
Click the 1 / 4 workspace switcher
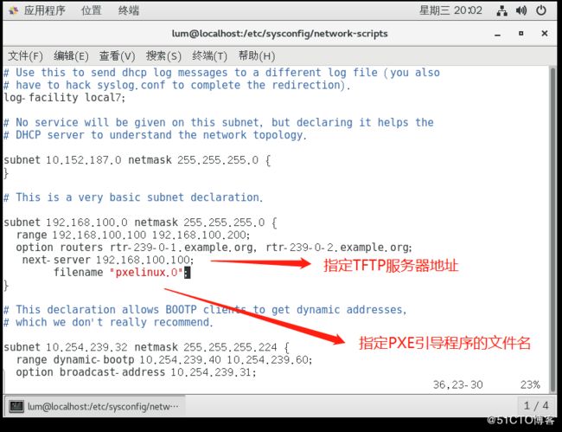coord(536,406)
